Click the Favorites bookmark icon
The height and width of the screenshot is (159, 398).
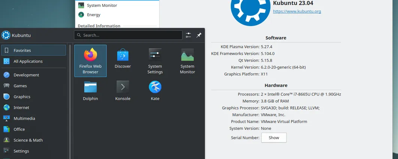pyautogui.click(x=7, y=50)
